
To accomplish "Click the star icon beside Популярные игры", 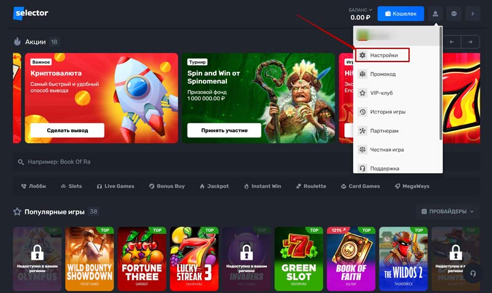I will point(17,211).
